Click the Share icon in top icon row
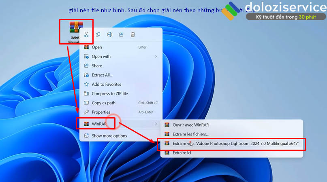This screenshot has height=182, width=327. [x=121, y=34]
